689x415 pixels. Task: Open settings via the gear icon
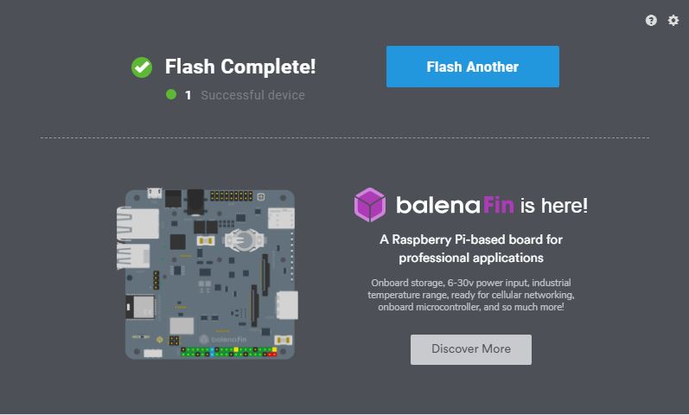(x=673, y=21)
